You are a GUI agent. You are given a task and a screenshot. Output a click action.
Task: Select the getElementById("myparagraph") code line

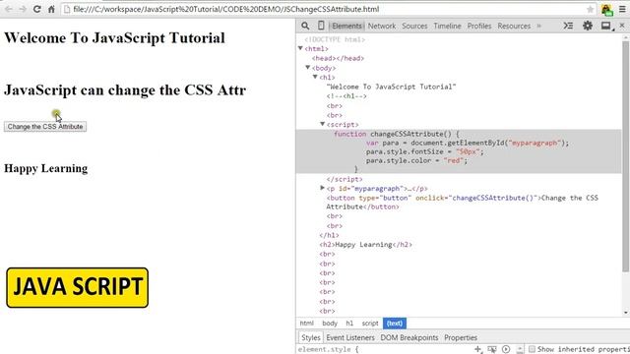click(x=468, y=143)
